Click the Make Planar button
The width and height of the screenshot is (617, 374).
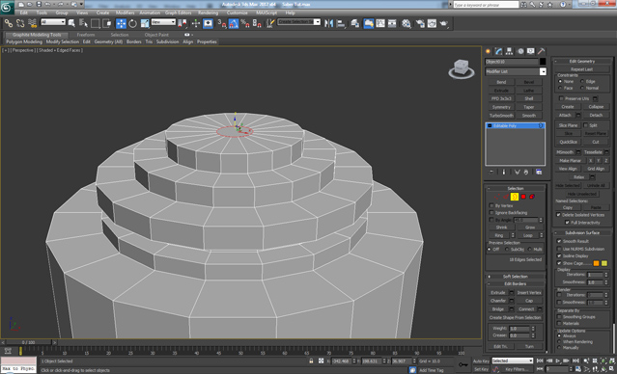(x=571, y=160)
